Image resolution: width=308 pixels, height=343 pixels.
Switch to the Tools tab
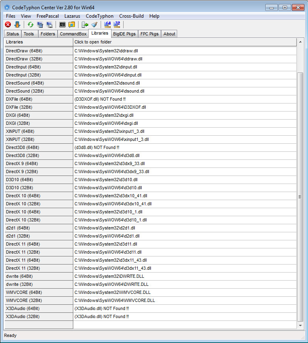coord(29,34)
